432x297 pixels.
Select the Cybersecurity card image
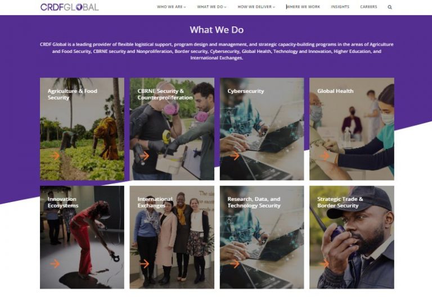(x=262, y=129)
